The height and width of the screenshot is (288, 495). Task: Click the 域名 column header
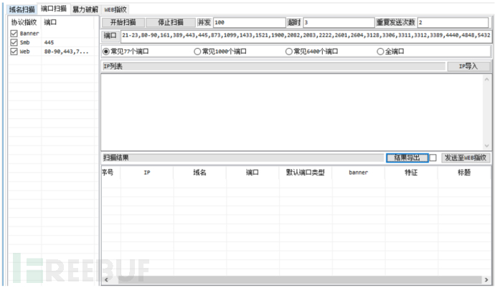coord(199,173)
